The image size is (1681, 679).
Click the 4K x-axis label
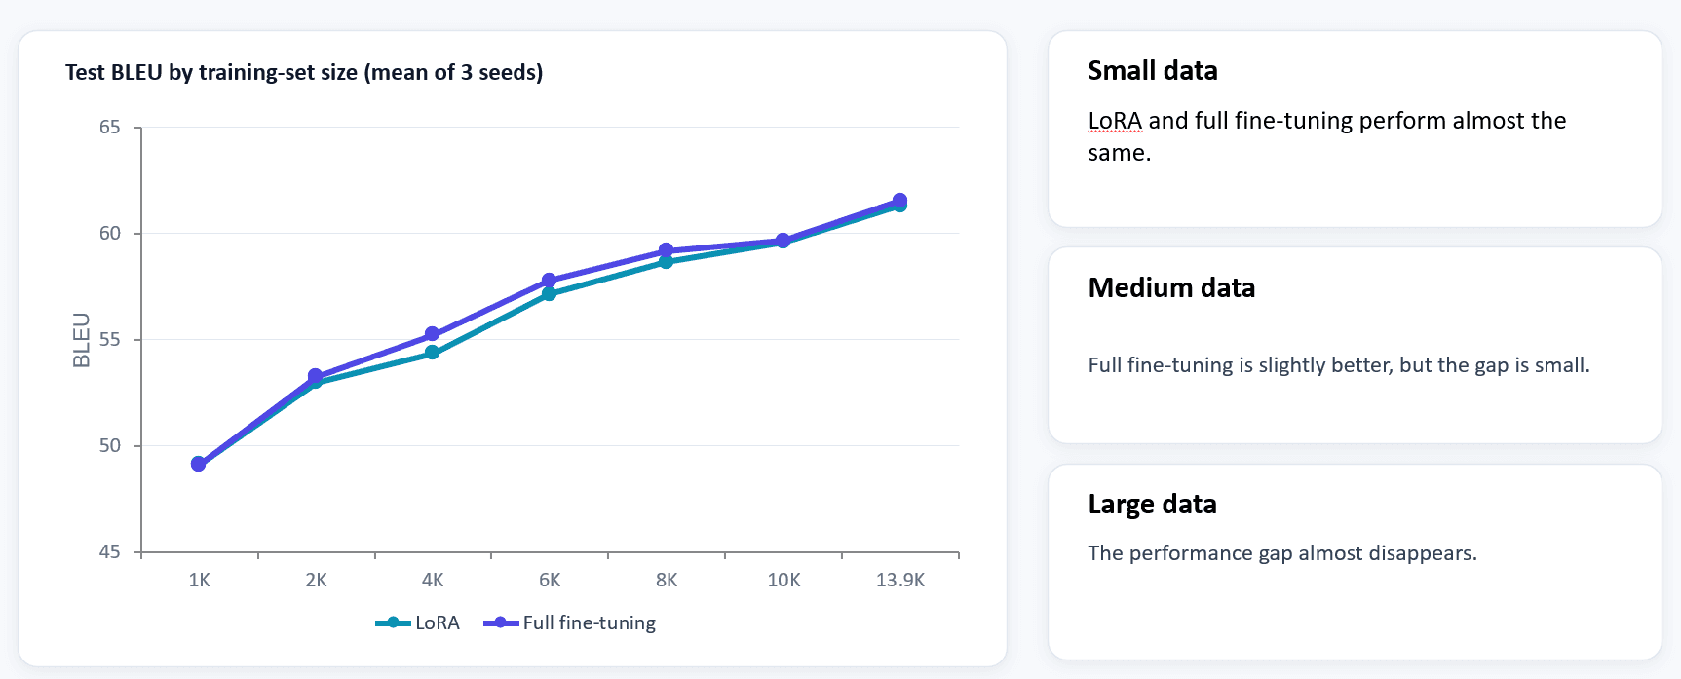point(433,580)
